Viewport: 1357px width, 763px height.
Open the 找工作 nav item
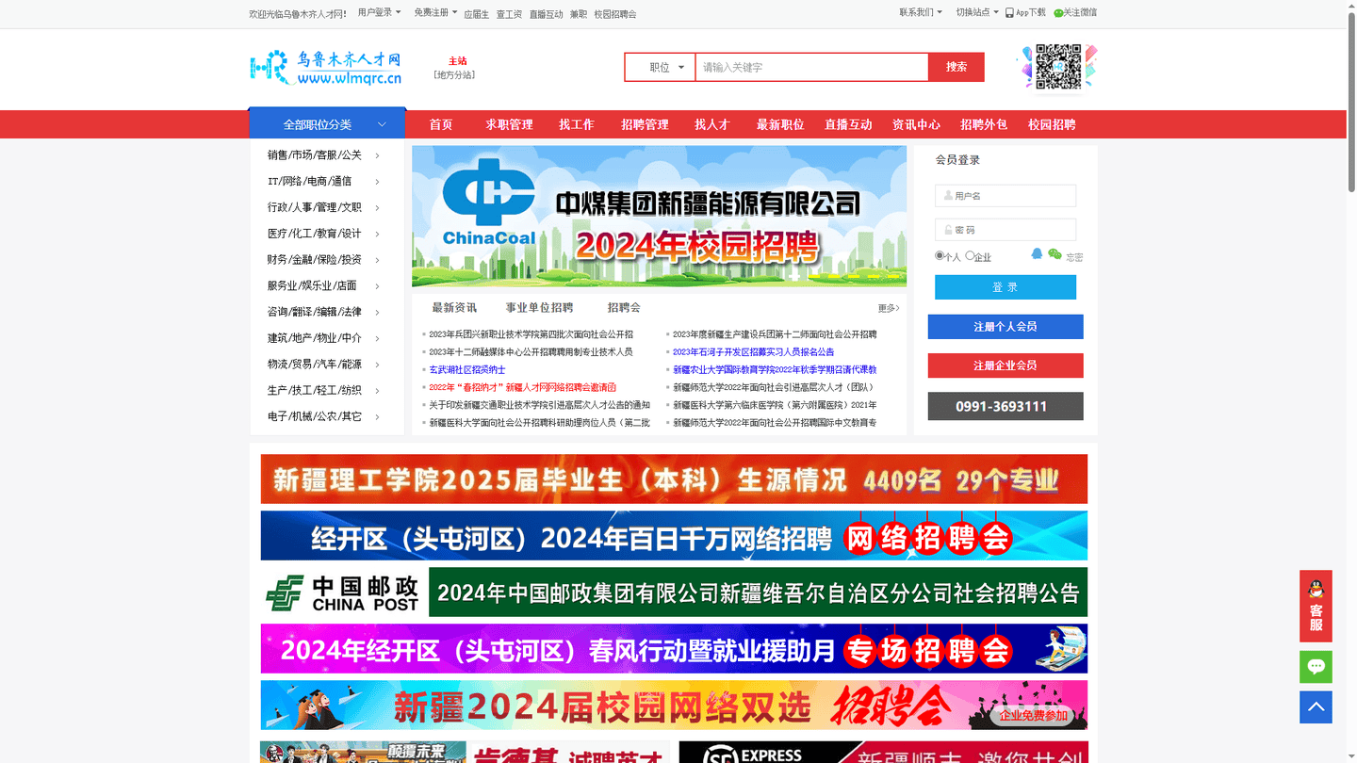577,124
